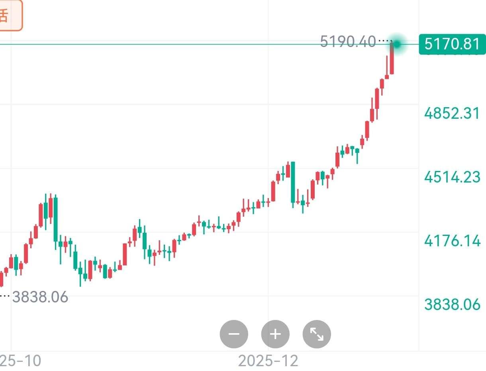This screenshot has width=486, height=371.
Task: Click the 4852.31 price axis label
Action: [x=452, y=114]
